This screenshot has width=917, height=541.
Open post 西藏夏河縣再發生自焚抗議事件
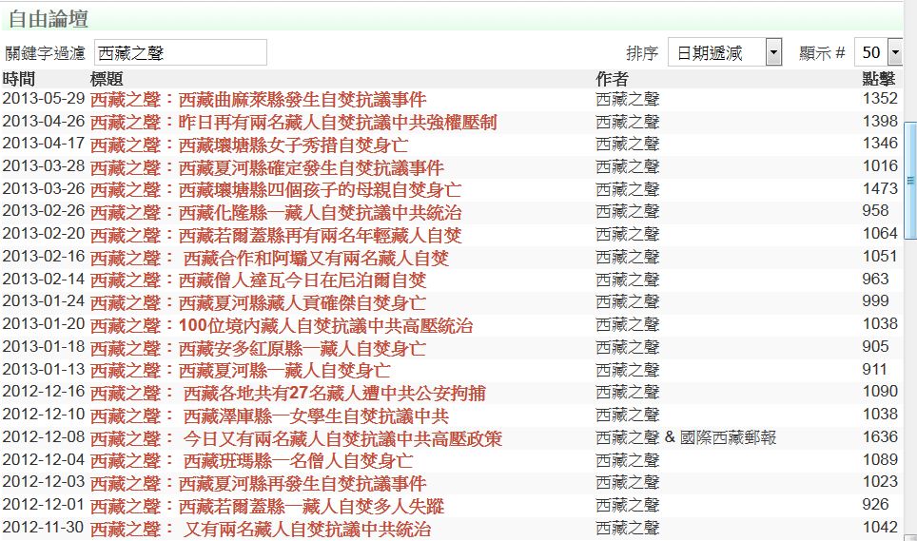click(x=259, y=483)
